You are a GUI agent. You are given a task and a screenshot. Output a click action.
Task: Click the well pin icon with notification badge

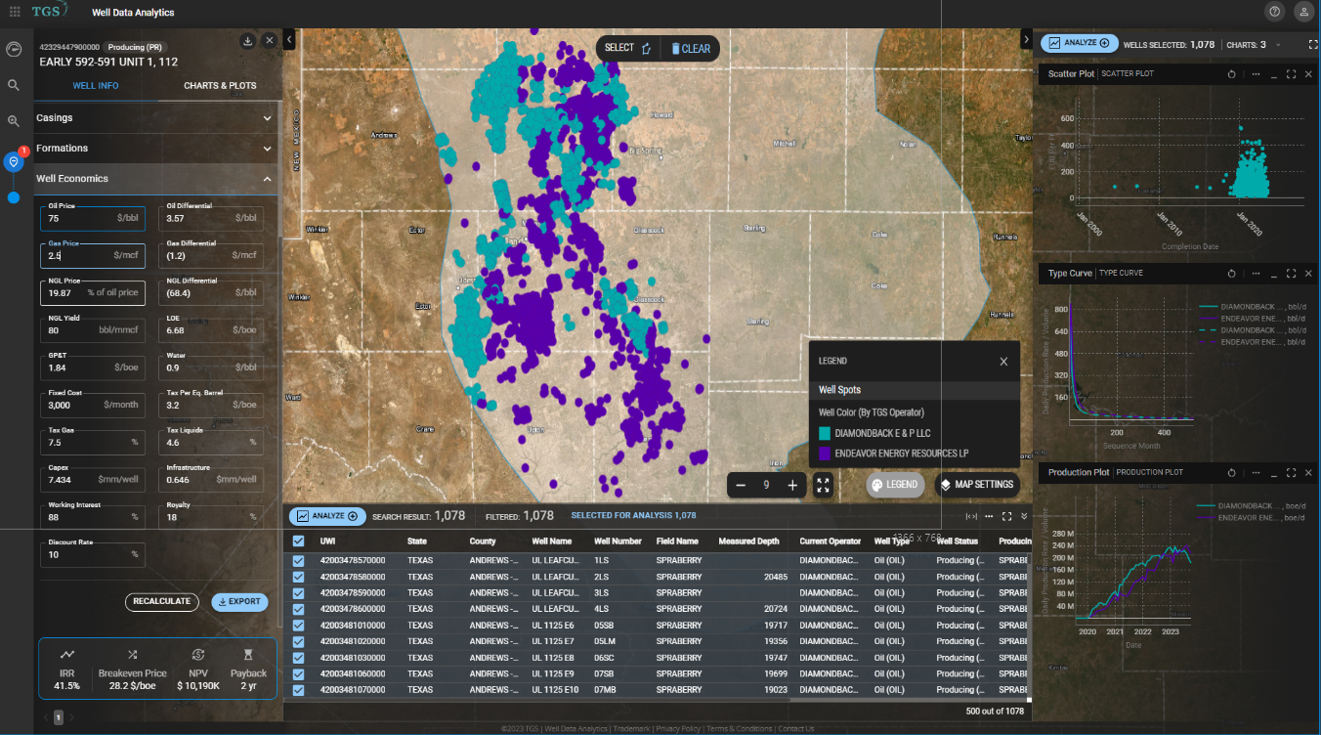tap(14, 160)
